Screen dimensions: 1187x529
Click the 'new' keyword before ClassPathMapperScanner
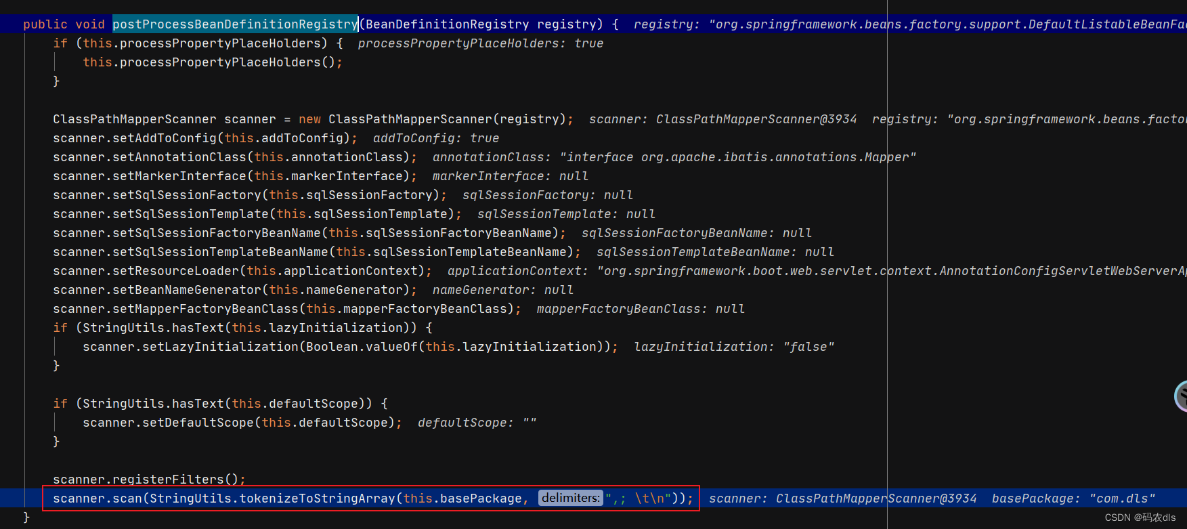(x=309, y=119)
